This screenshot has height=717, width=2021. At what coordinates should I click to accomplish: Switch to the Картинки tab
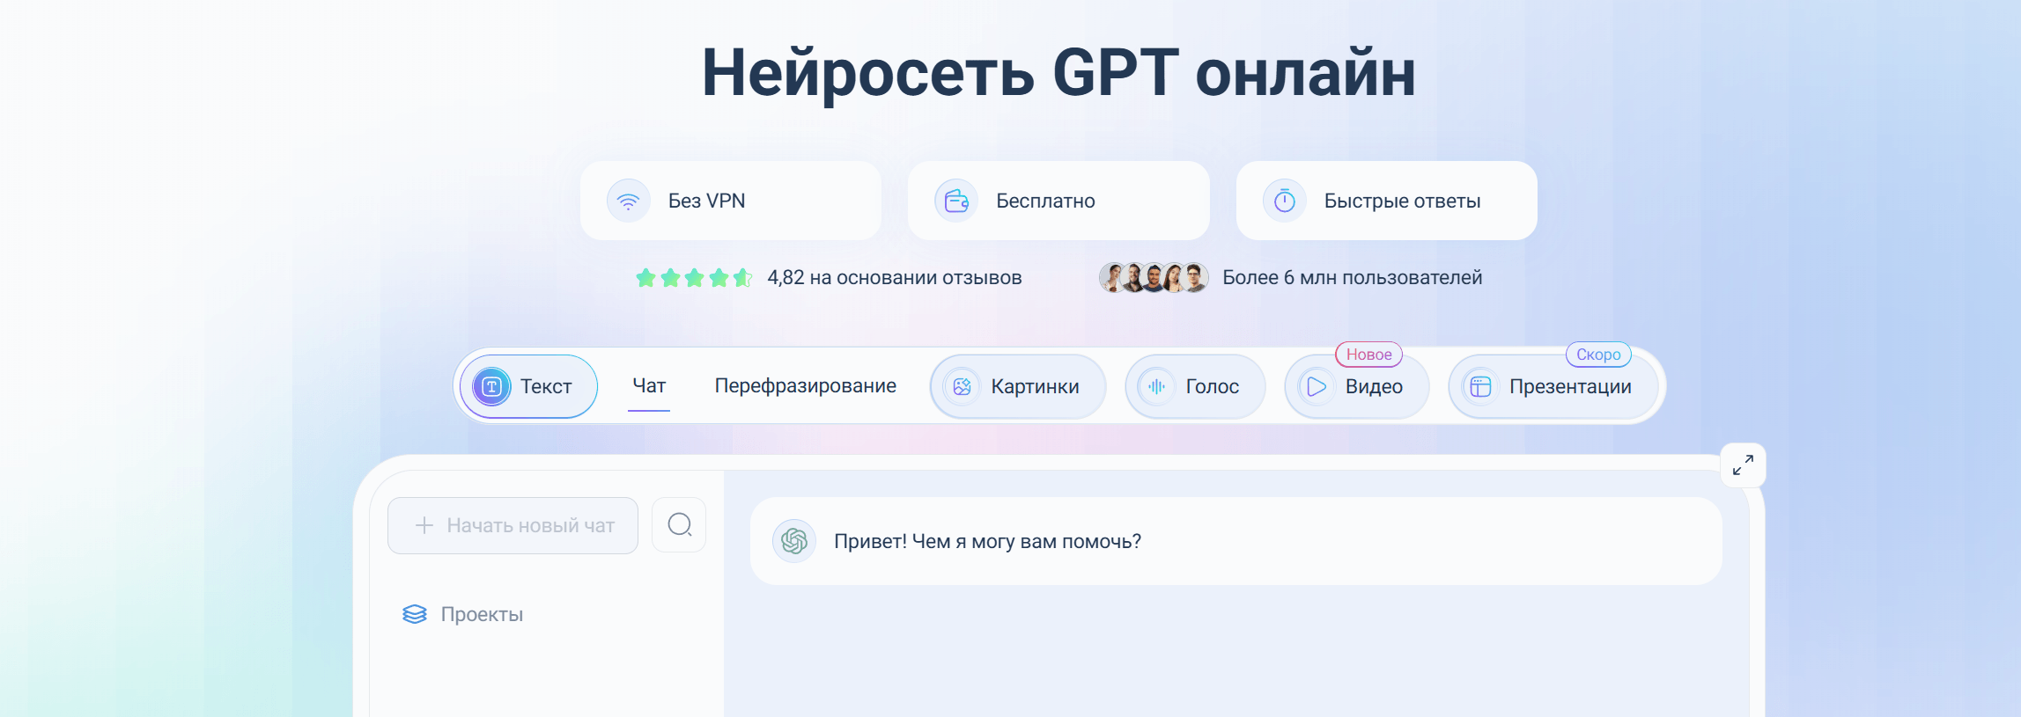[1018, 386]
